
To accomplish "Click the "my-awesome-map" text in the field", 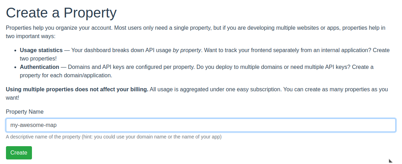I will click(34, 125).
